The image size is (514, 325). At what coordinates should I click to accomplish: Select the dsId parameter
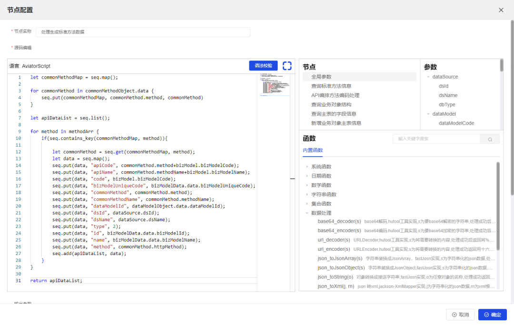click(444, 86)
